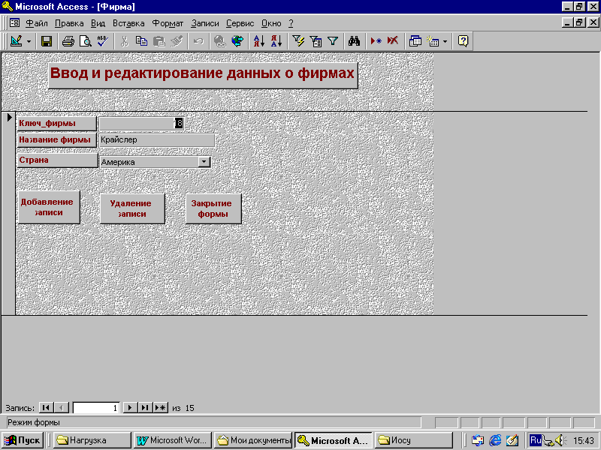Run the spelling check icon
Image resolution: width=601 pixels, height=450 pixels.
(x=102, y=41)
